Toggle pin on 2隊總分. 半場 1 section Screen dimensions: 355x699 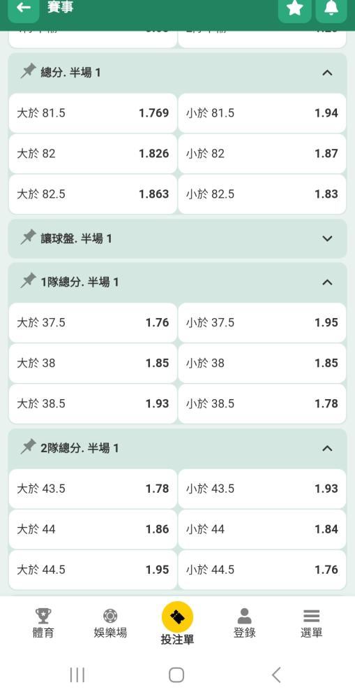28,447
